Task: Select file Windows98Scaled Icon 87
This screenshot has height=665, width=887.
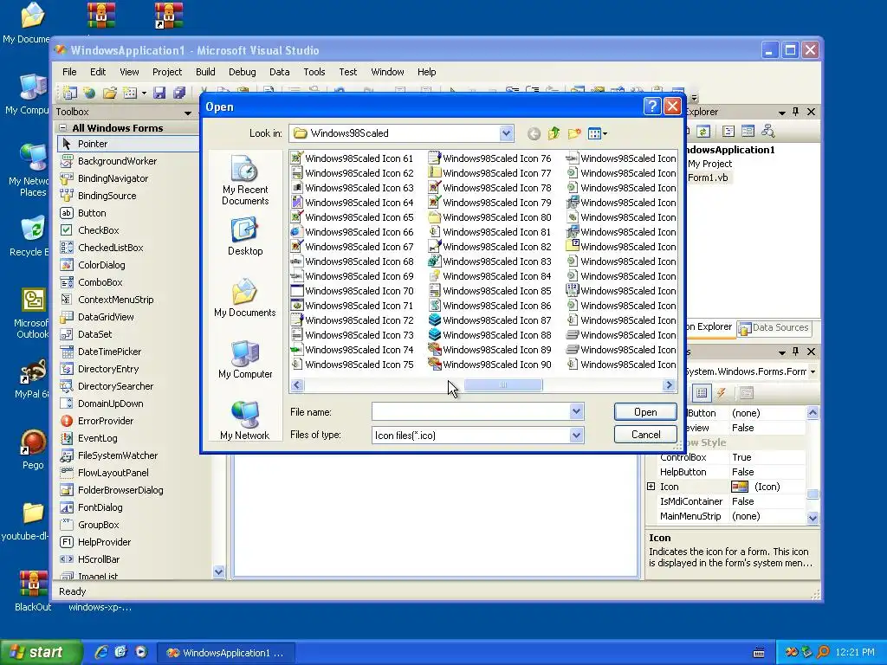Action: (490, 320)
